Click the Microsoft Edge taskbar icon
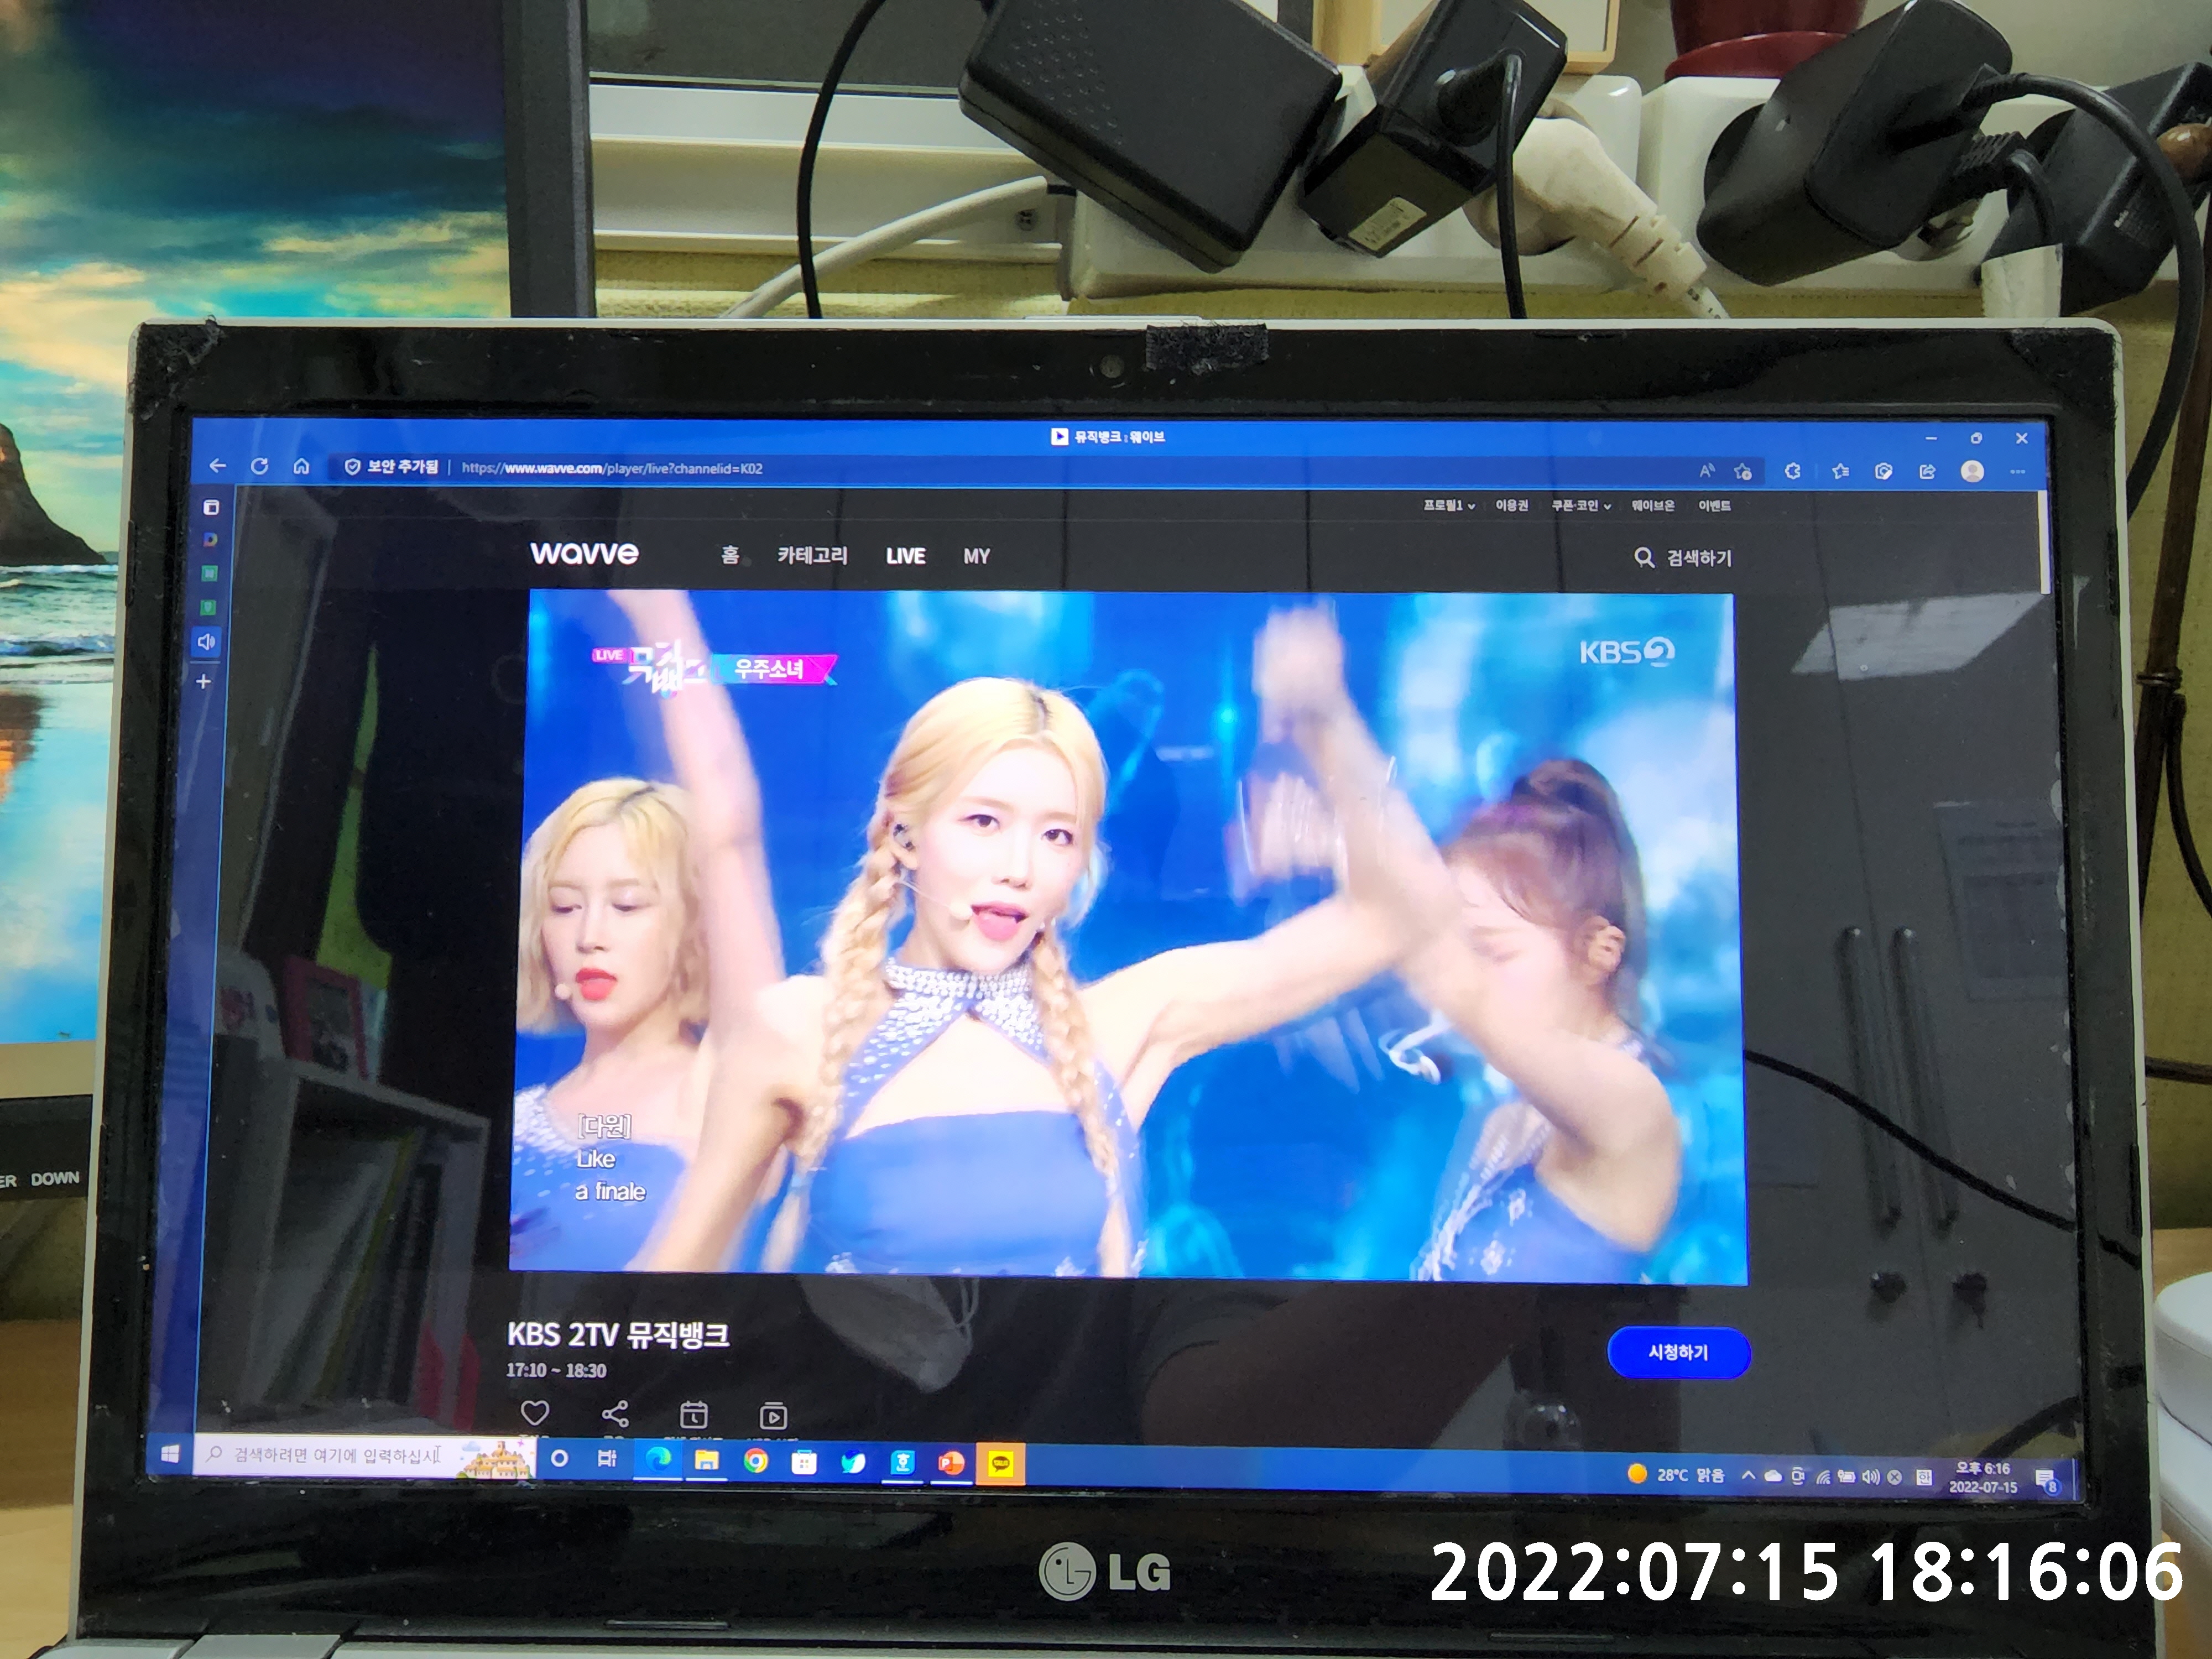The width and height of the screenshot is (2212, 1659). tap(658, 1460)
